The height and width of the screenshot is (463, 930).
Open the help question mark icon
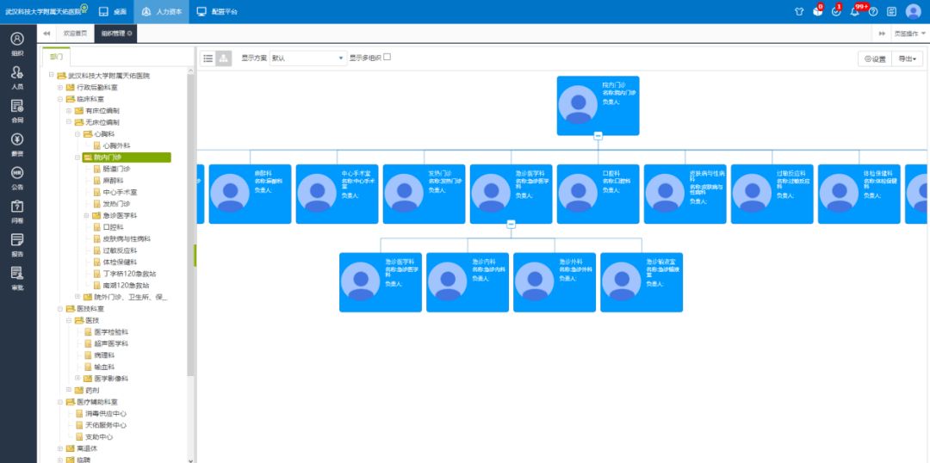tap(873, 12)
